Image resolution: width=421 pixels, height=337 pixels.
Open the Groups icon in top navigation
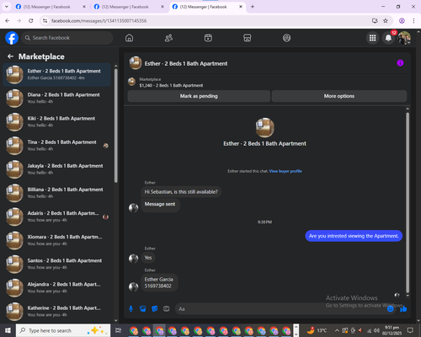click(286, 38)
